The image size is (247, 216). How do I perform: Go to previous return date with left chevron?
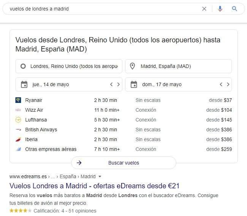[x=221, y=85]
